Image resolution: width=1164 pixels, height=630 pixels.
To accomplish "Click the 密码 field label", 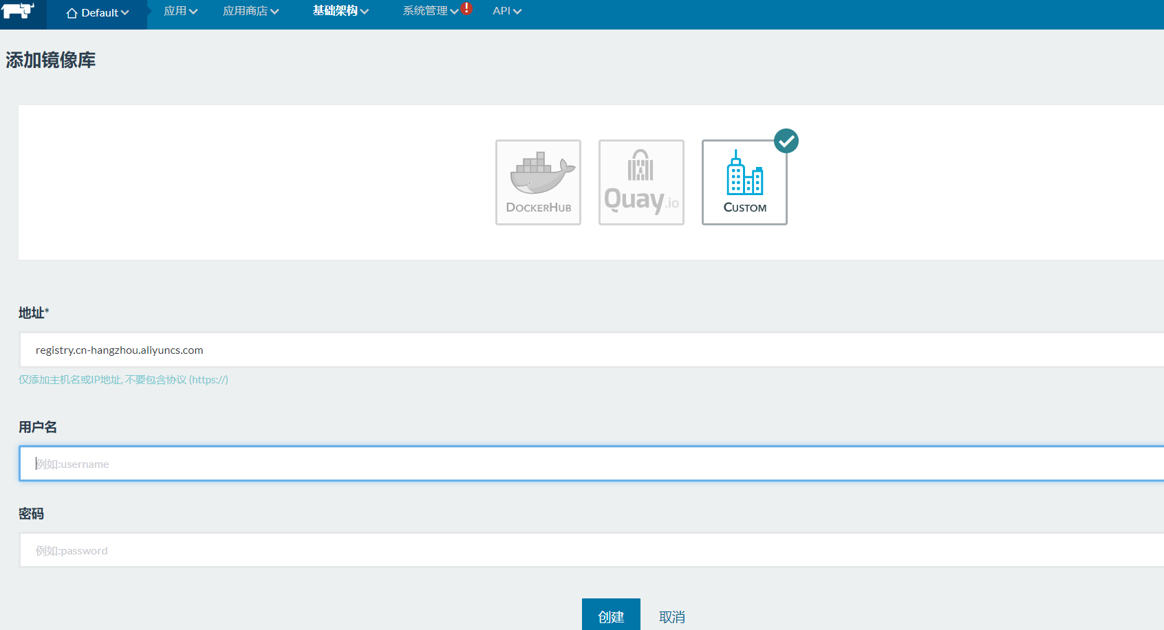I will point(32,514).
